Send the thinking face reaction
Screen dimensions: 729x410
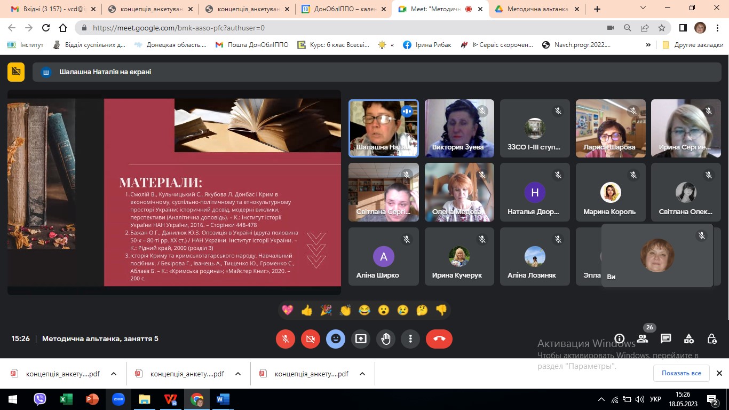(422, 310)
